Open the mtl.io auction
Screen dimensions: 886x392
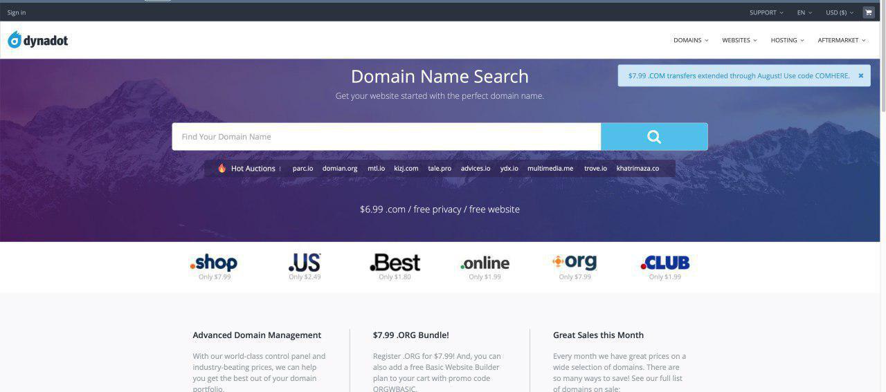click(376, 168)
